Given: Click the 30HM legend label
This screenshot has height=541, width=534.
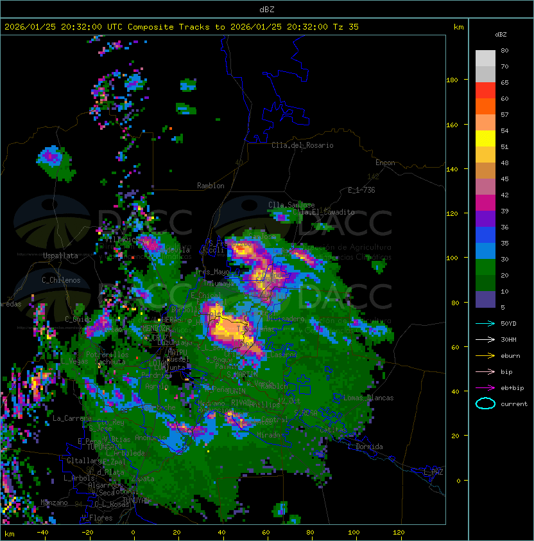Looking at the screenshot, I should click(x=508, y=340).
